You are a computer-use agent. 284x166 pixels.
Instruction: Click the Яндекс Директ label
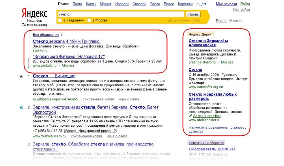(x=201, y=34)
